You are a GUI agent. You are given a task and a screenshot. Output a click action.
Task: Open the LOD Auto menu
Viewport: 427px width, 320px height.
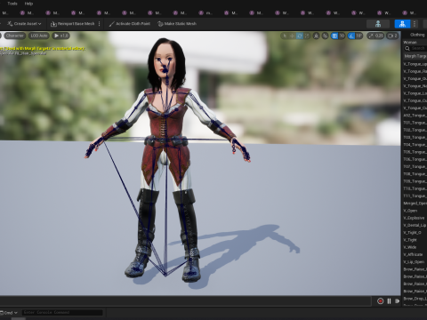pos(39,36)
